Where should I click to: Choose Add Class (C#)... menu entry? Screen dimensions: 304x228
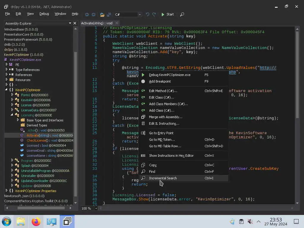pos(183,110)
